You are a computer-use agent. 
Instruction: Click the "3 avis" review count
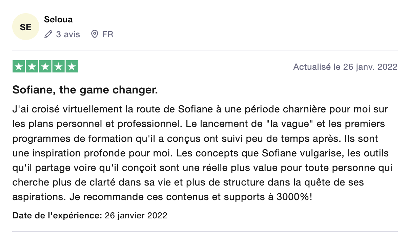tap(68, 34)
